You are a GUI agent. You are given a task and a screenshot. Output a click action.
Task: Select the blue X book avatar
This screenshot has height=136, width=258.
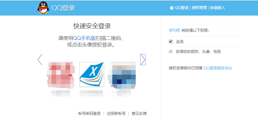(x=92, y=74)
